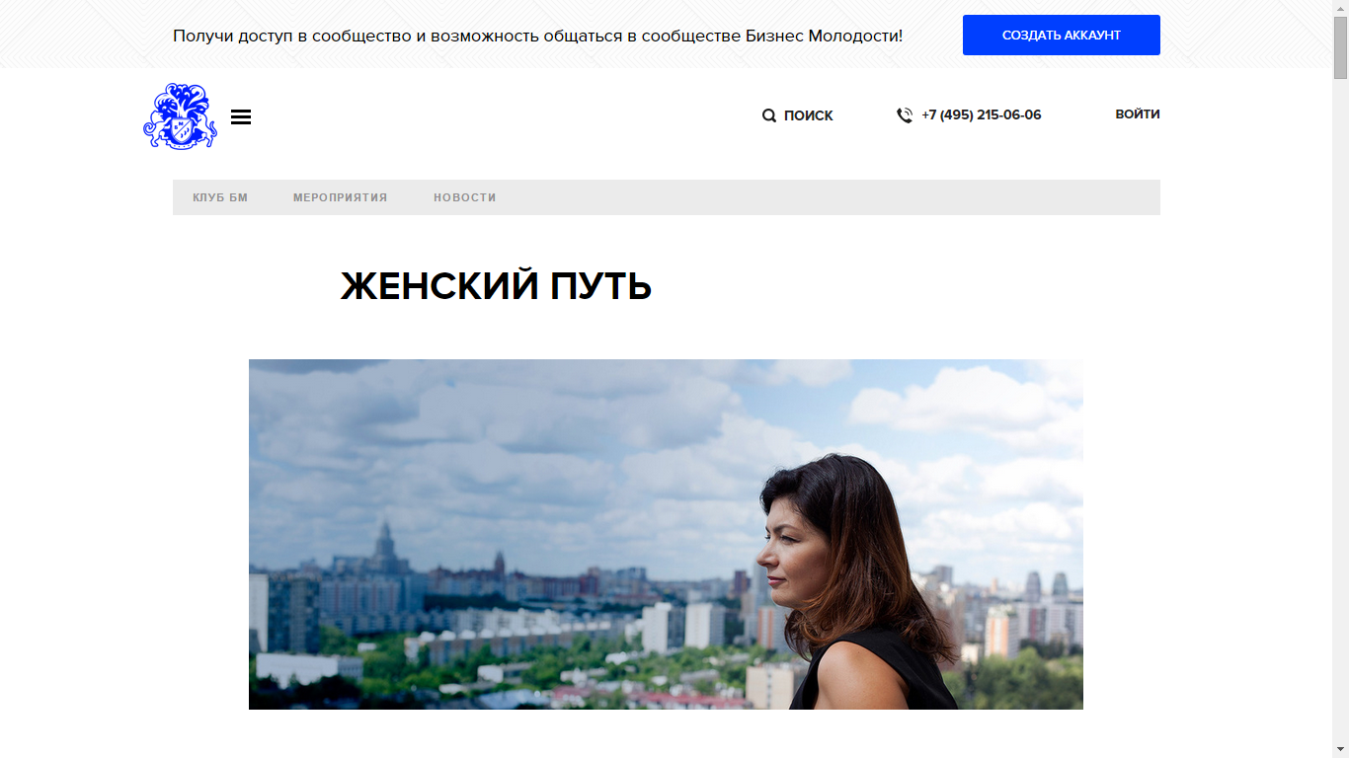Open the hamburger menu icon
Image resolution: width=1349 pixels, height=758 pixels.
coord(241,116)
